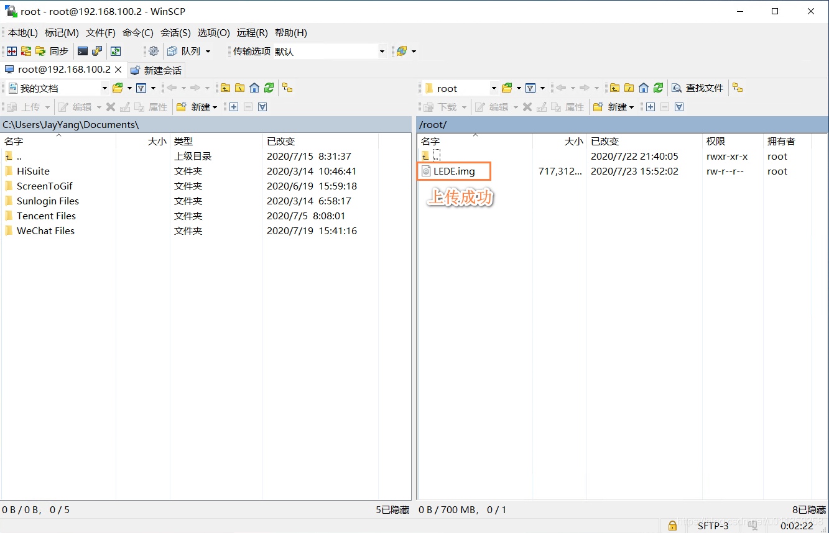
Task: Open the 本地(L) menu
Action: coord(22,33)
